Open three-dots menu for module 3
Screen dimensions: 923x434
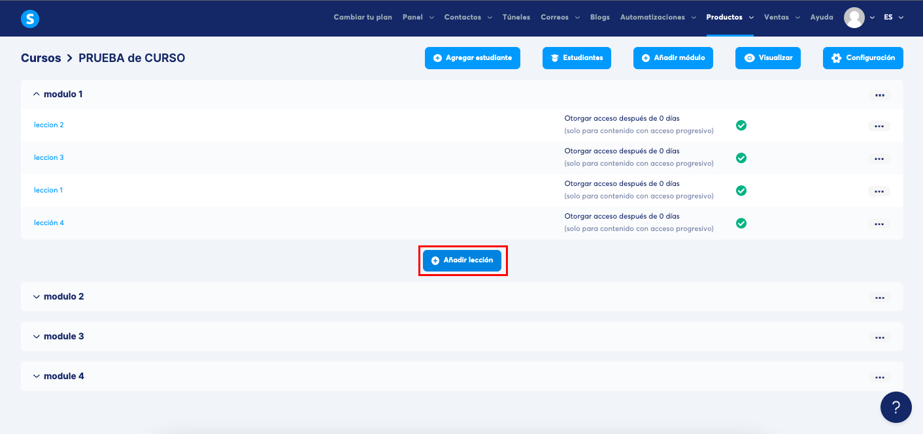coord(879,337)
